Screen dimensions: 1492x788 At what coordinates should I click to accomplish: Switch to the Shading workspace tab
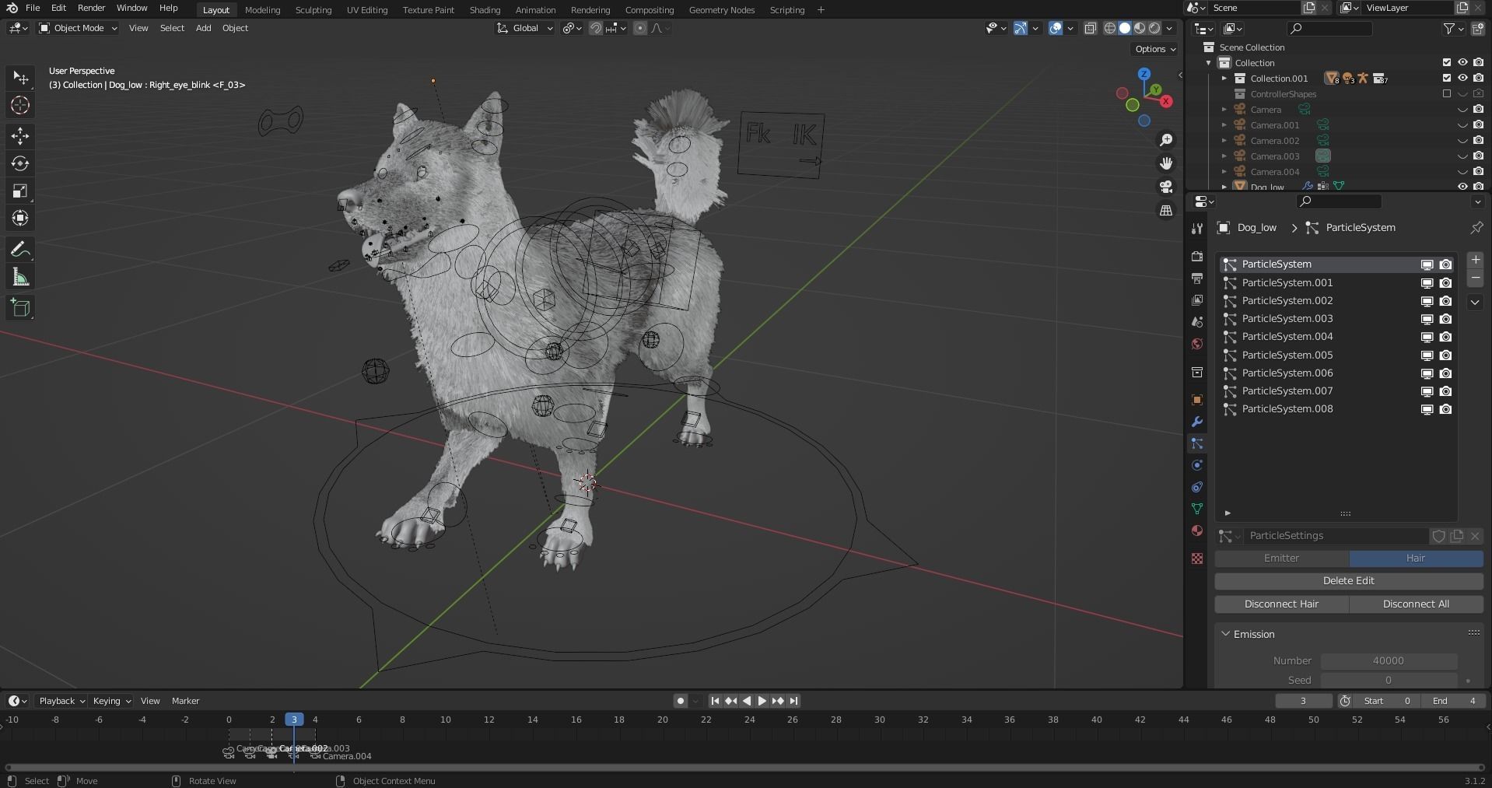485,10
